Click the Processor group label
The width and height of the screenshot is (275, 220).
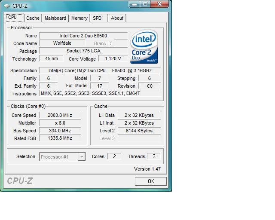pyautogui.click(x=21, y=28)
